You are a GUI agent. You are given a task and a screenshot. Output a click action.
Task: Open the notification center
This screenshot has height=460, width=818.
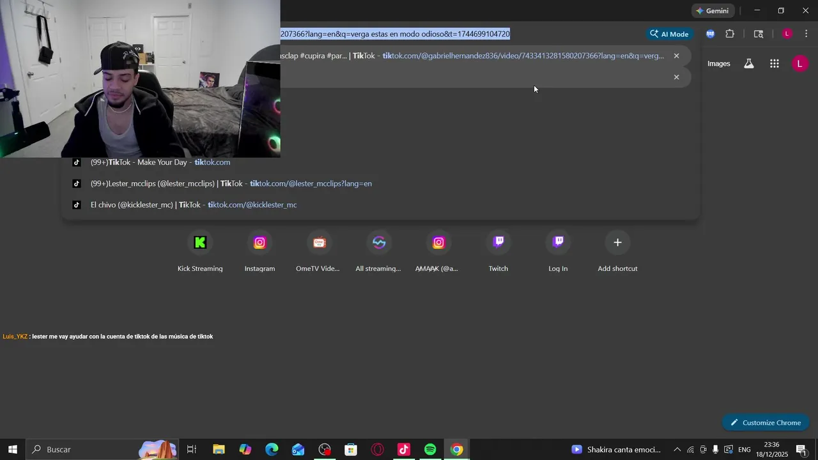[801, 450]
